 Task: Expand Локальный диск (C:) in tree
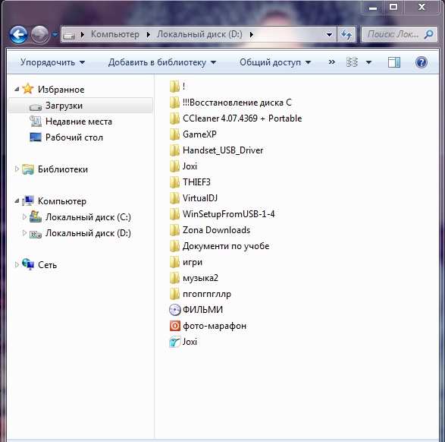click(x=24, y=217)
